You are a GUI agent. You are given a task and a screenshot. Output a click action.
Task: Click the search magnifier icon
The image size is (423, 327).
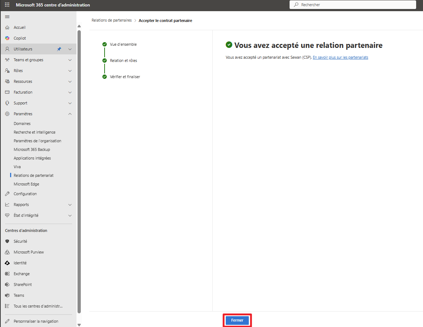[x=296, y=5]
